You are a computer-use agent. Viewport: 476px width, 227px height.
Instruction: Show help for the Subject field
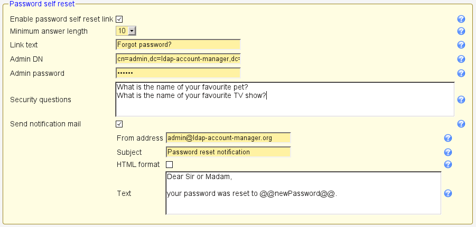coord(448,152)
